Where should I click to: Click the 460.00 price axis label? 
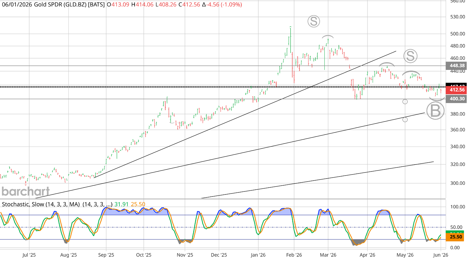coord(458,58)
